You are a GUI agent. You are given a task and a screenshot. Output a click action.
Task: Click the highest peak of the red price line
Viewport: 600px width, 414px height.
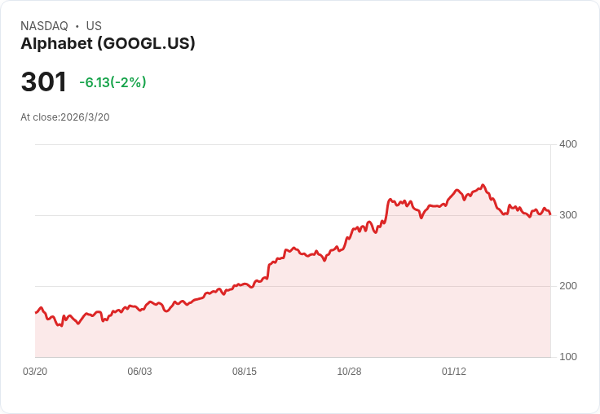coord(483,186)
